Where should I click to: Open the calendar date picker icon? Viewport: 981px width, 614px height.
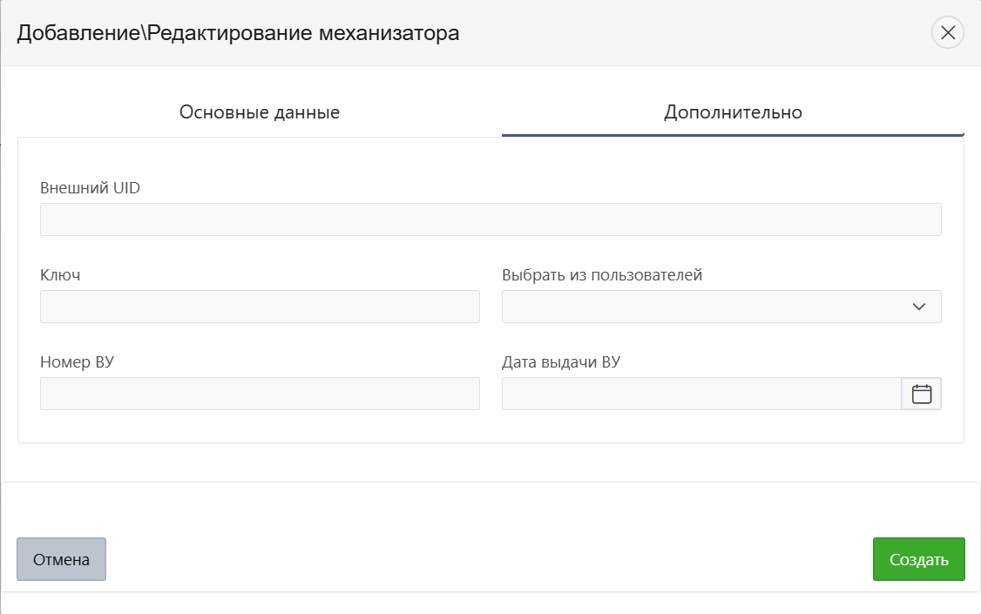tap(921, 394)
